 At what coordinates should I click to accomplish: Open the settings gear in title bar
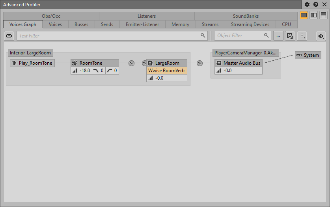coord(308,4)
